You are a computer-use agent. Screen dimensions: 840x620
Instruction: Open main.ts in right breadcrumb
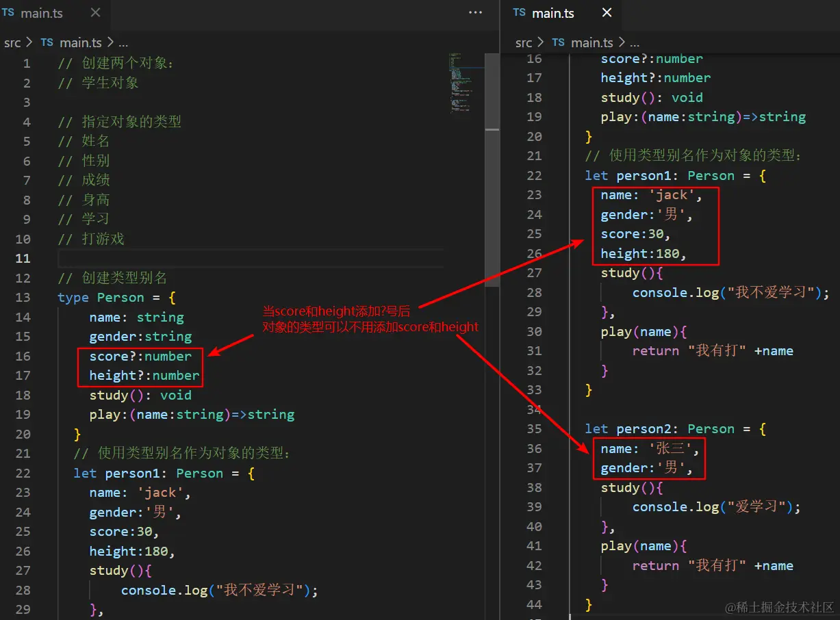click(593, 42)
